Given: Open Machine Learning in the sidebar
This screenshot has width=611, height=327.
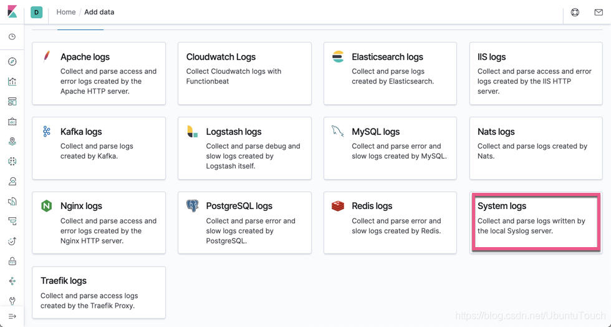Looking at the screenshot, I should click(12, 162).
